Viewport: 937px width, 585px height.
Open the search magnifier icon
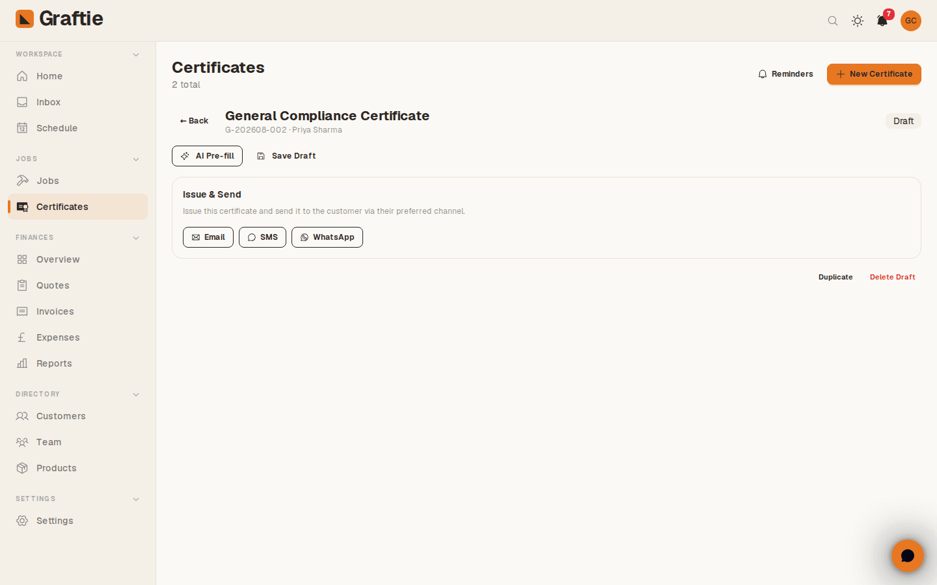833,21
